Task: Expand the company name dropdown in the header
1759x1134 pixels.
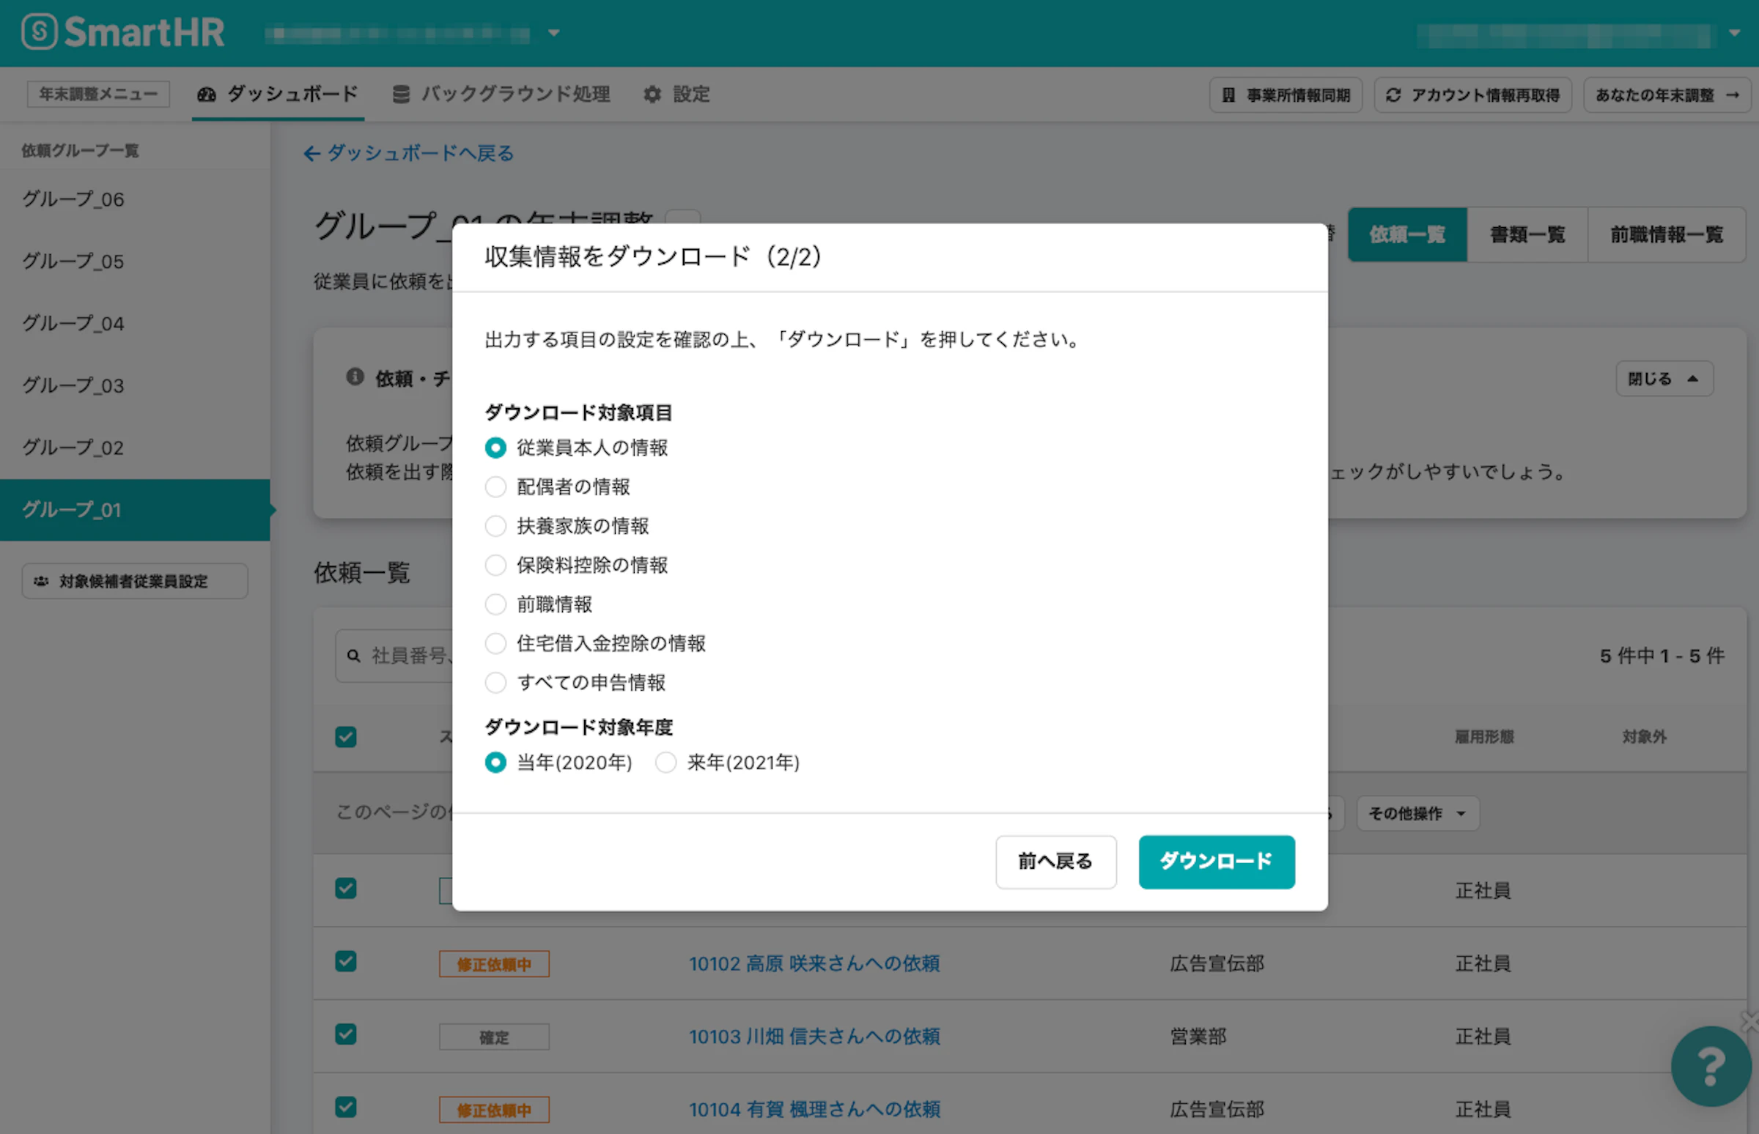Action: pos(554,32)
